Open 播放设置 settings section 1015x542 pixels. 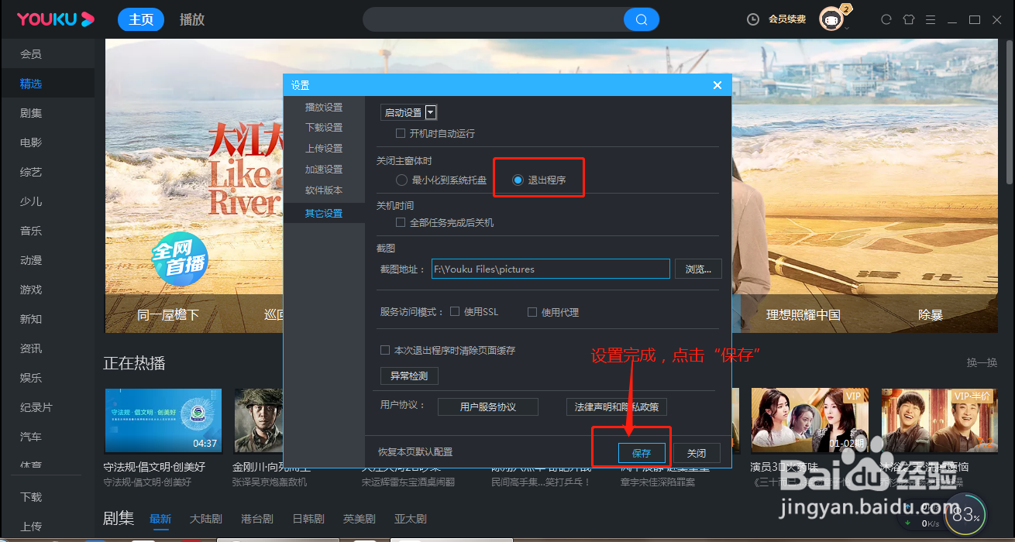[324, 108]
